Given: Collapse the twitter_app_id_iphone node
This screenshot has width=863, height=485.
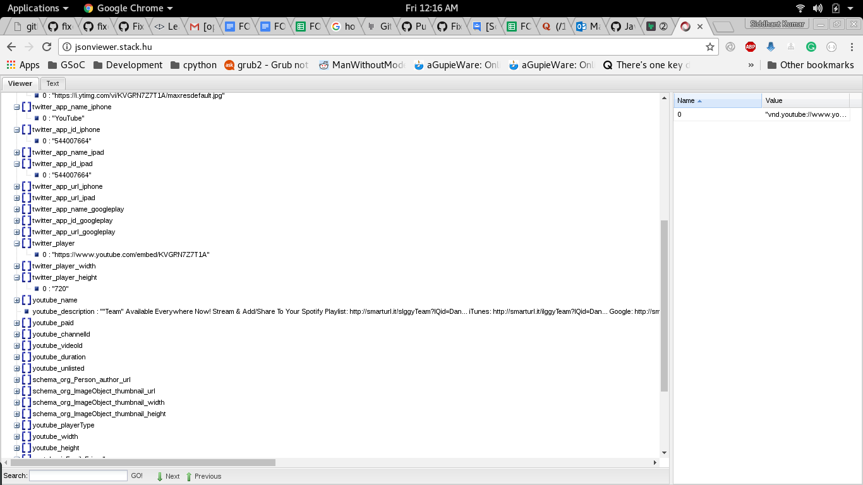Looking at the screenshot, I should click(x=17, y=129).
